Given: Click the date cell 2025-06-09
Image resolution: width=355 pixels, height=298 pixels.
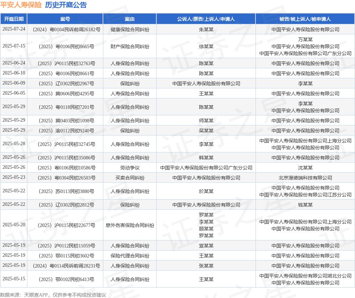Looking at the screenshot, I should pyautogui.click(x=14, y=83).
